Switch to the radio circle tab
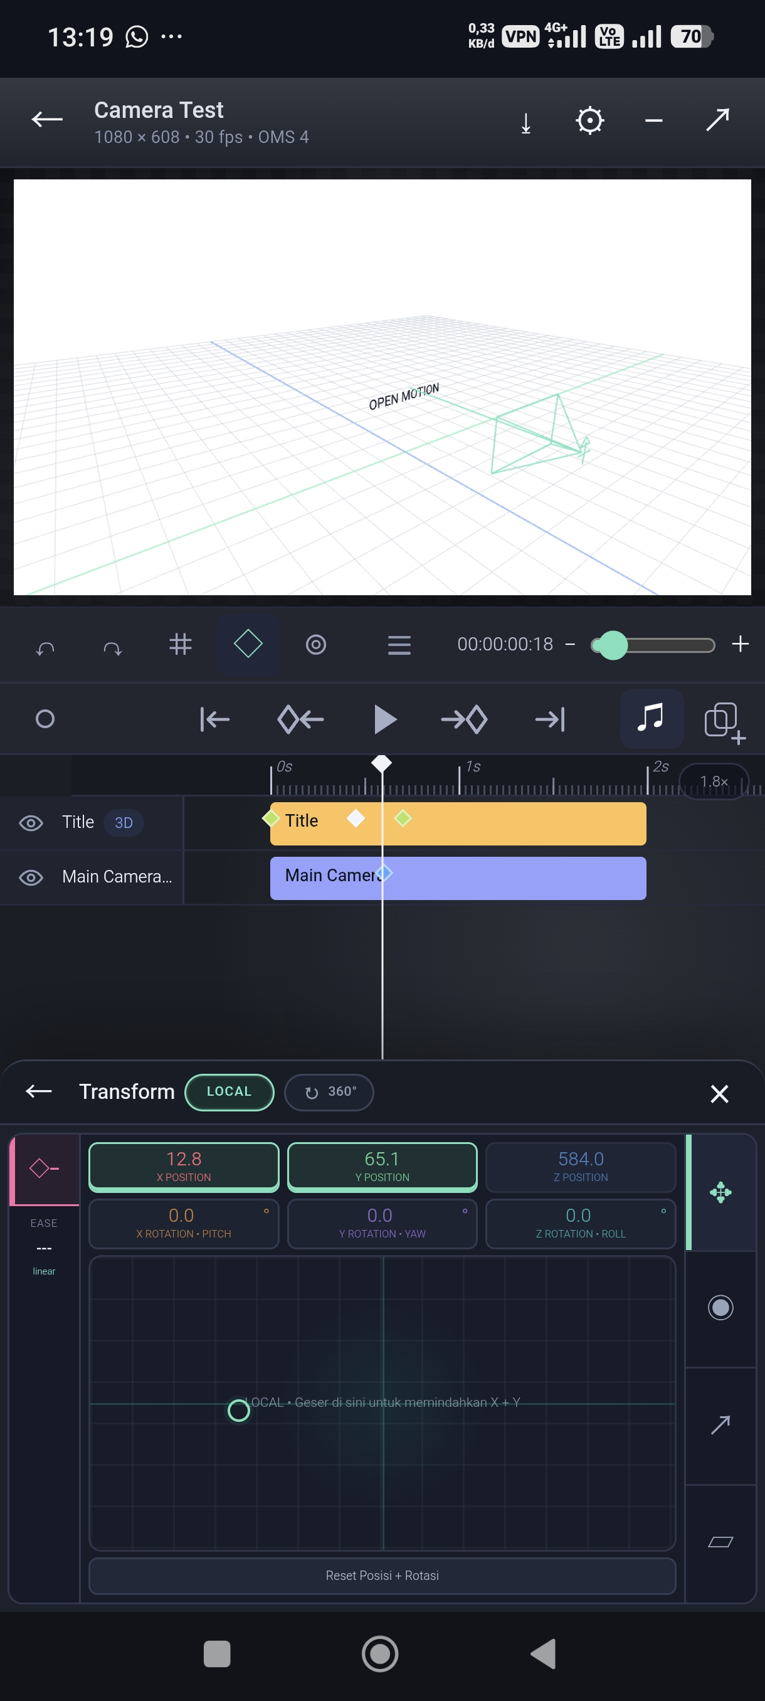 [x=720, y=1308]
